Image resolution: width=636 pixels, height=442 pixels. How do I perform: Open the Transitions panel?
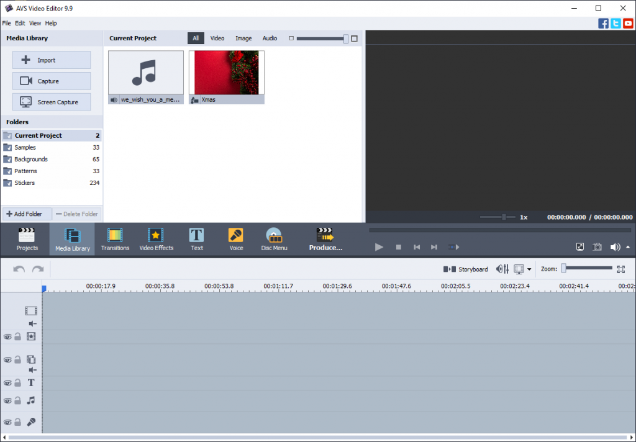coord(115,239)
